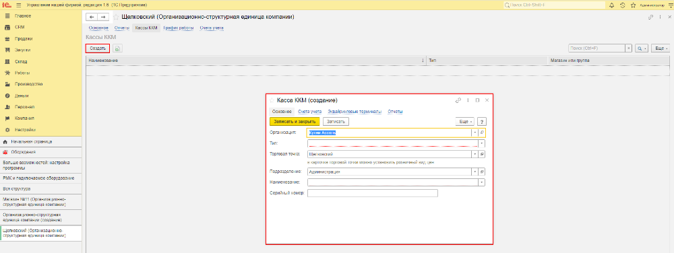674x253 pixels.
Task: Go back with the left arrow button
Action: pyautogui.click(x=92, y=17)
